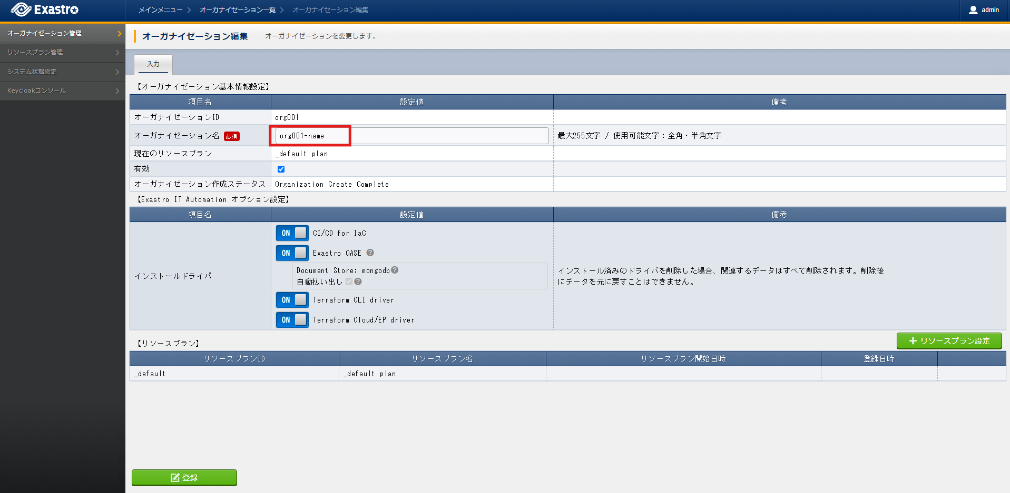
Task: Expand システム状態設定 sidebar menu
Action: pos(62,72)
